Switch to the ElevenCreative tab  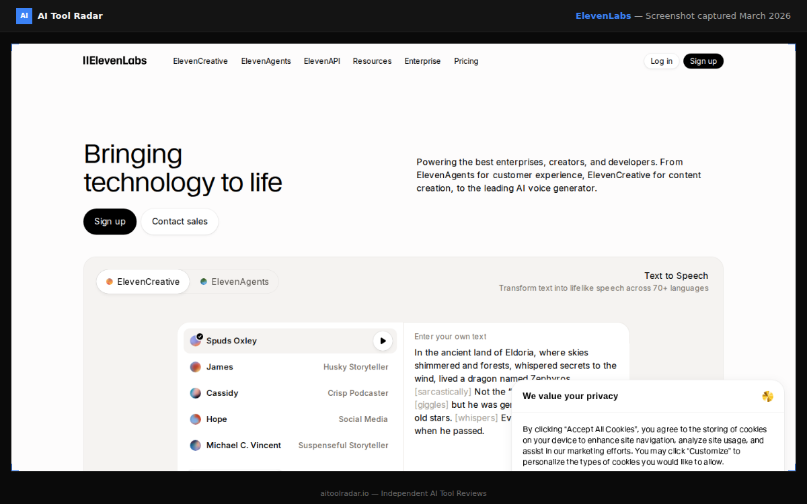143,282
